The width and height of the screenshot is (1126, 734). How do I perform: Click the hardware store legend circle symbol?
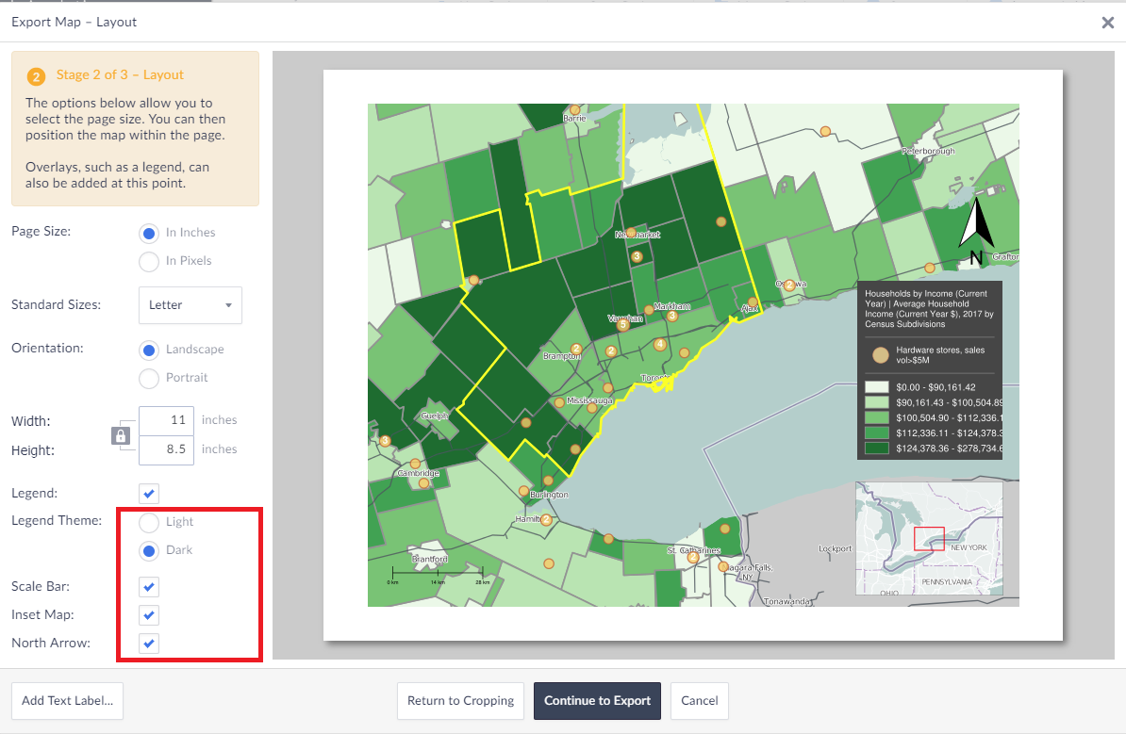(x=880, y=354)
